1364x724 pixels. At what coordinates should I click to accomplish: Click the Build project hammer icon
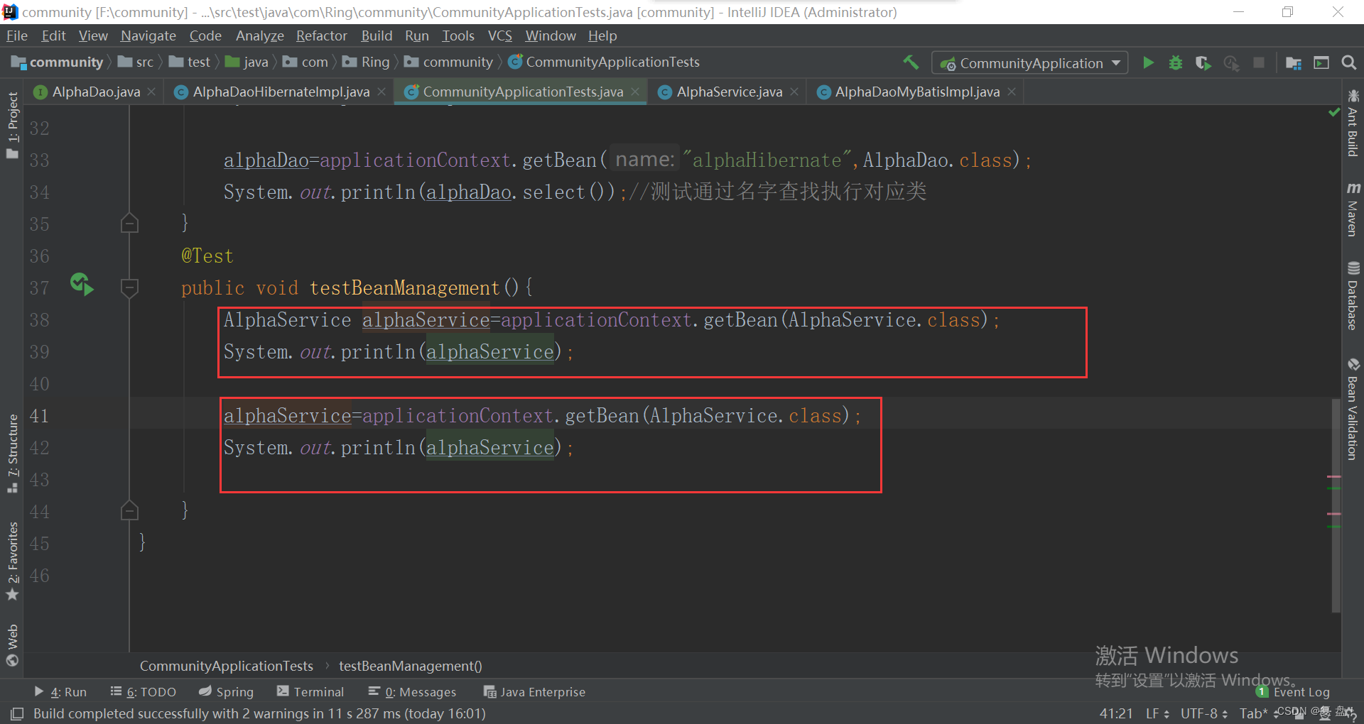click(x=911, y=62)
